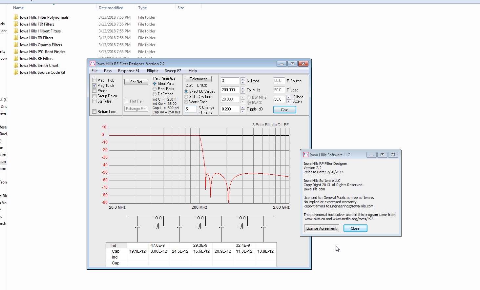Click the Iowa Hills Opamp Filters folder icon
480x290 pixels.
coord(16,45)
